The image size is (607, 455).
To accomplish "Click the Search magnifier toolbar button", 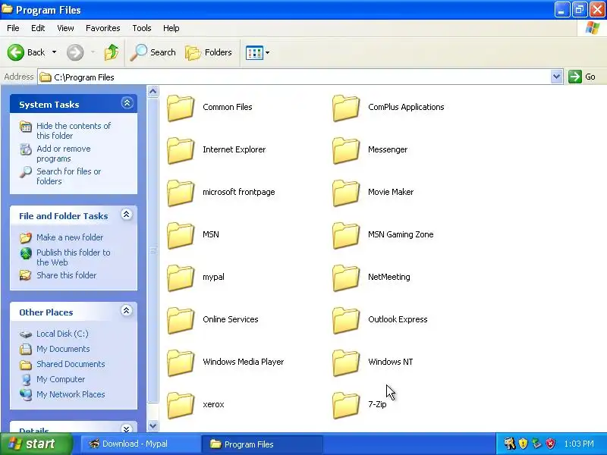I will (153, 52).
